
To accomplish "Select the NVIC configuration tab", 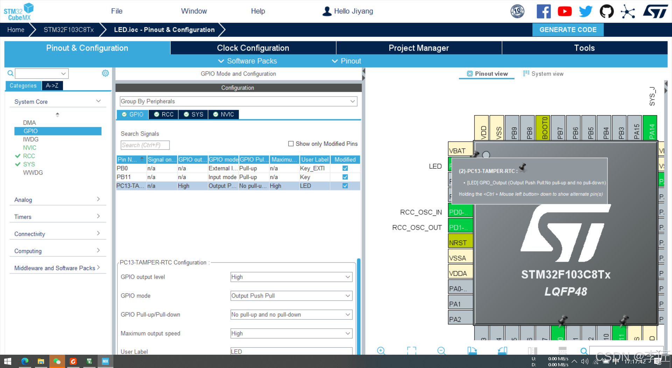I will [223, 114].
